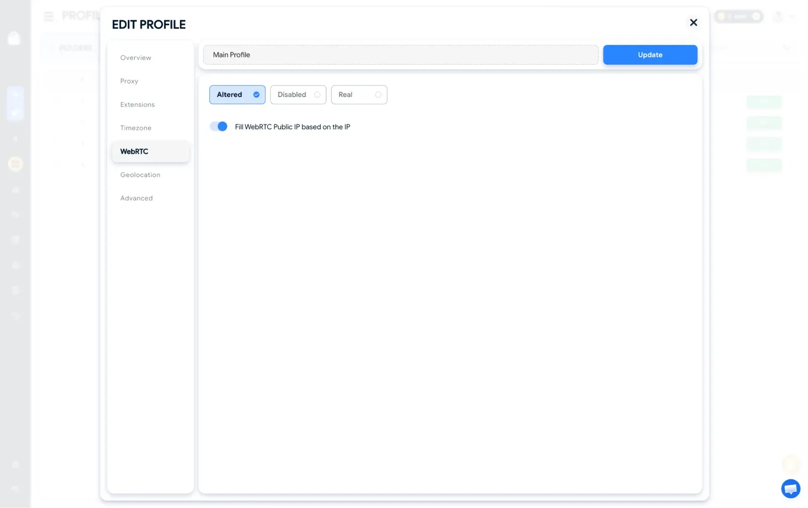Open the WebRTC section
The height and width of the screenshot is (508, 808).
(x=150, y=151)
